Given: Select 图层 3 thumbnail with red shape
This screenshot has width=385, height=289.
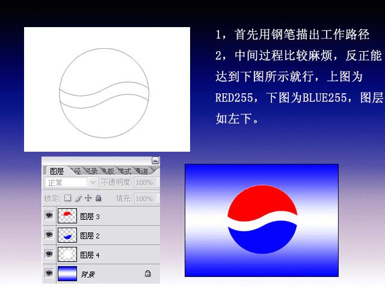Looking at the screenshot, I should tap(67, 216).
